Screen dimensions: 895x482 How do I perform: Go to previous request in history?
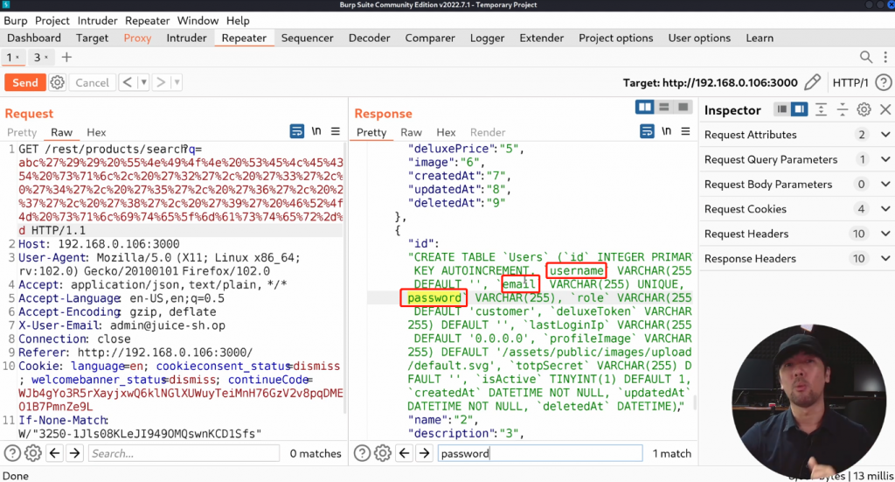point(128,82)
